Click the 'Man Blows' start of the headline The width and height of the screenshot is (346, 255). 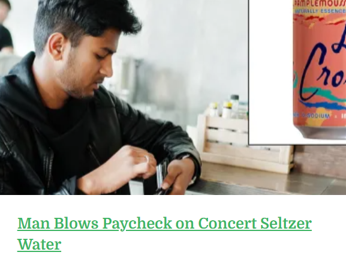(x=58, y=223)
